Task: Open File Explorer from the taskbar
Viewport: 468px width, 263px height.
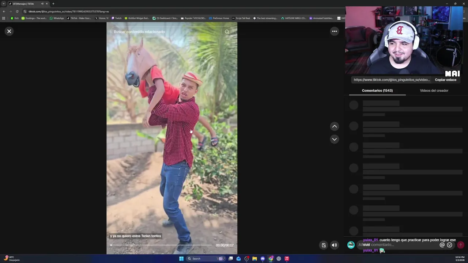Action: 254,259
